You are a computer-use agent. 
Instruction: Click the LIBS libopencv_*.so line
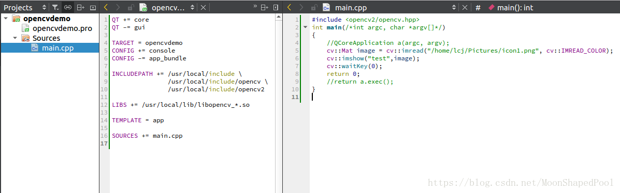point(181,105)
